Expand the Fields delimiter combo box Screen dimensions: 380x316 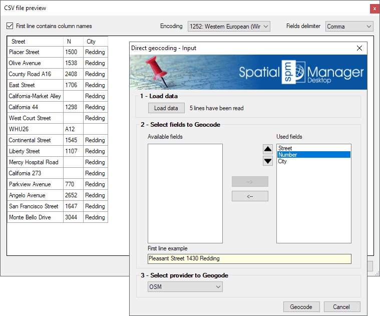click(x=349, y=26)
